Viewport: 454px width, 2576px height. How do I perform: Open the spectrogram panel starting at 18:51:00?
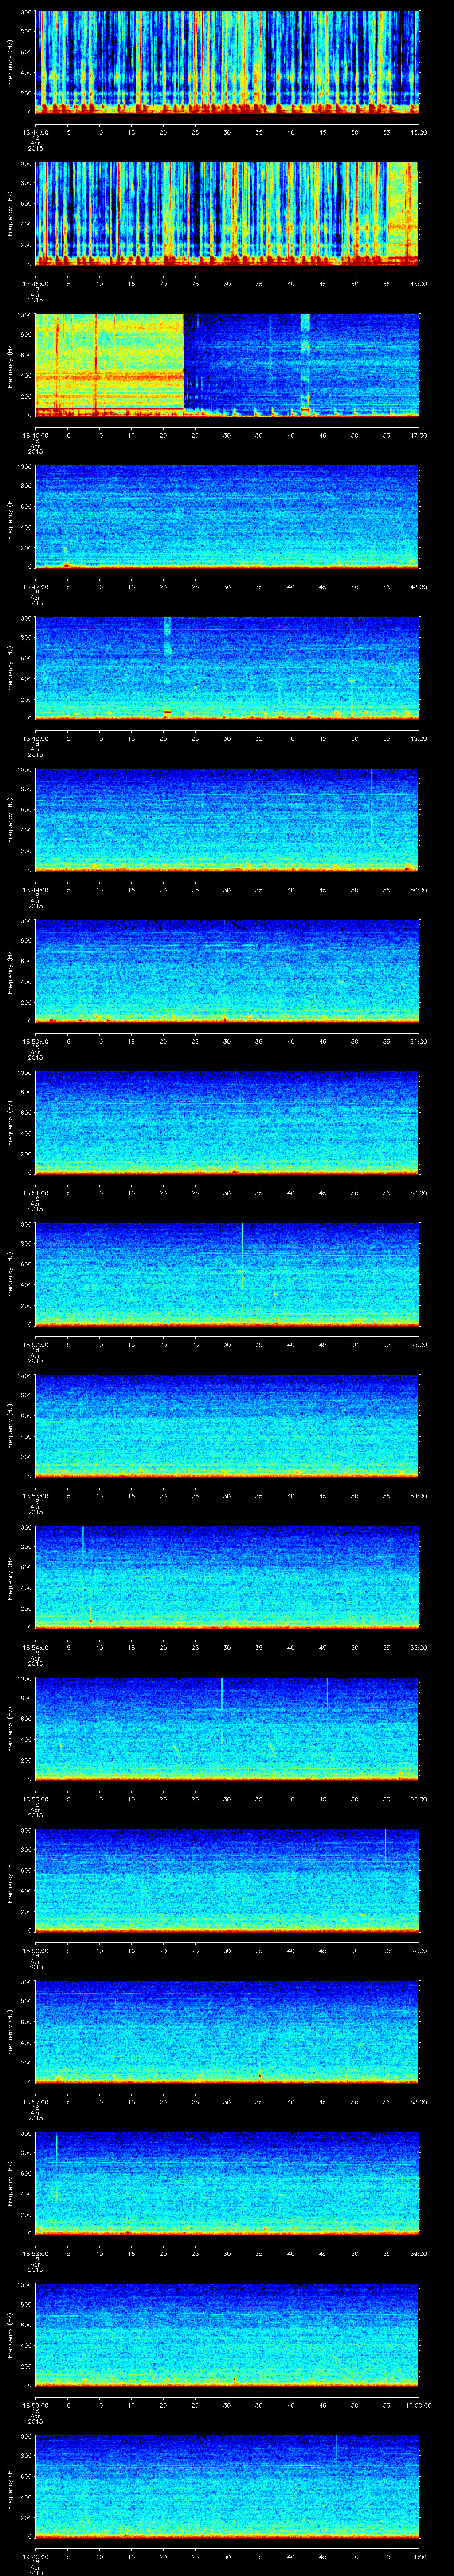(227, 1122)
